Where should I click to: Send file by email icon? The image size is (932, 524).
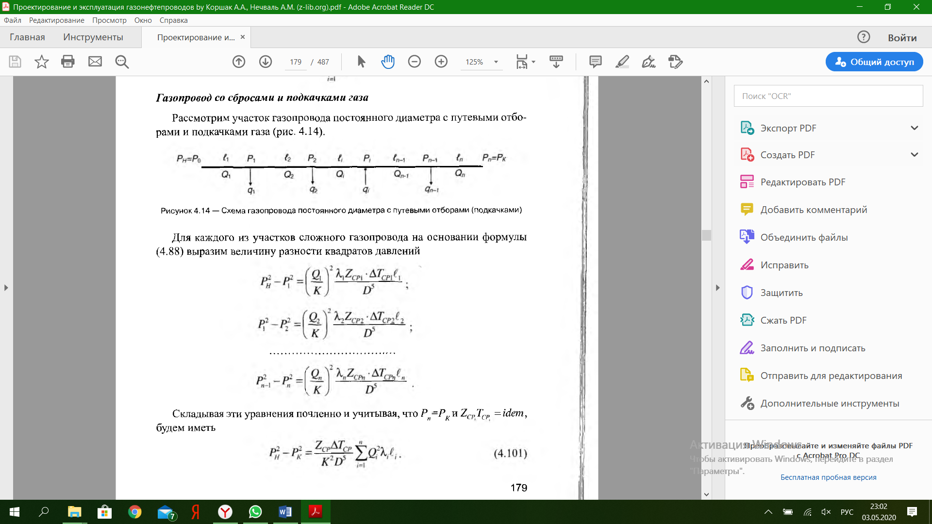(95, 62)
